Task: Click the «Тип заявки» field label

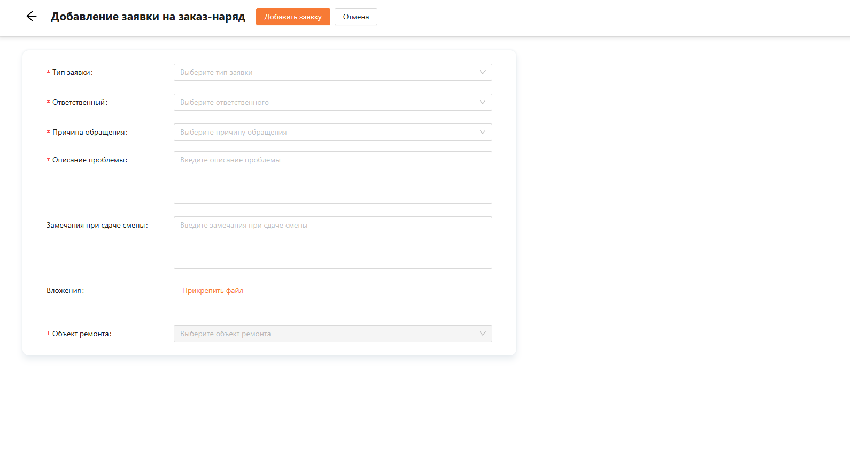Action: [72, 73]
